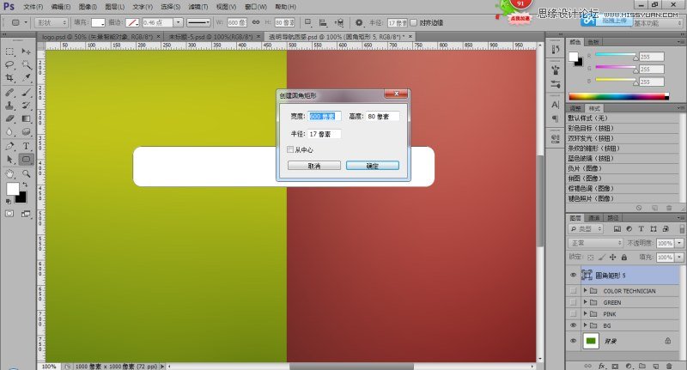This screenshot has width=687, height=370.
Task: Select the Healing Brush tool
Action: (x=9, y=93)
